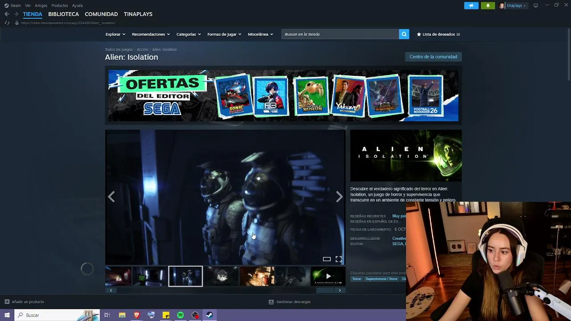Open the announcements megaphone button
This screenshot has width=571, height=321.
click(x=471, y=5)
